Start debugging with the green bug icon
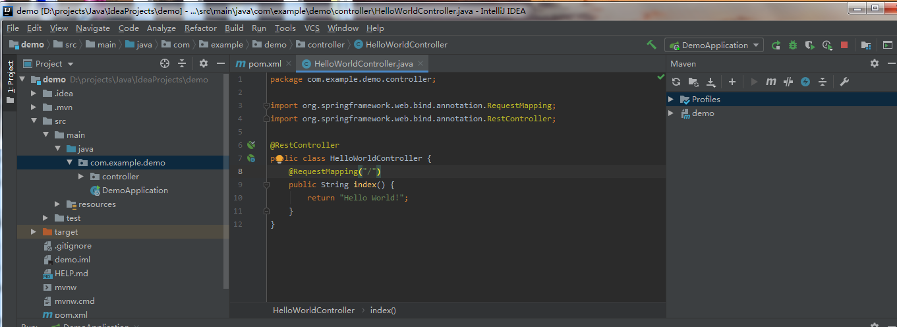The width and height of the screenshot is (897, 327). click(793, 45)
